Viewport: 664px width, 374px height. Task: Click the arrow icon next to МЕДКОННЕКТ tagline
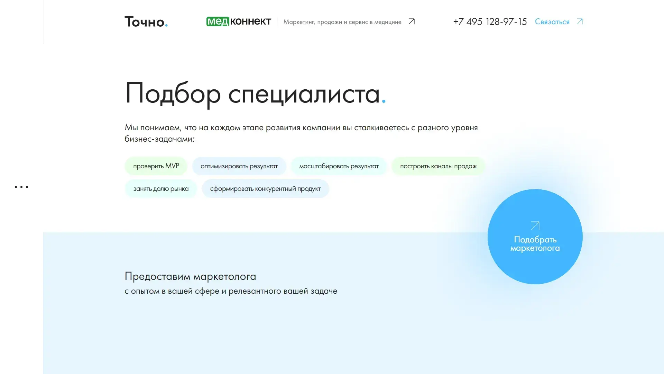(x=411, y=21)
